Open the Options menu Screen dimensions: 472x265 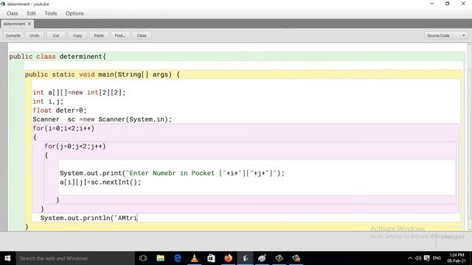point(74,13)
